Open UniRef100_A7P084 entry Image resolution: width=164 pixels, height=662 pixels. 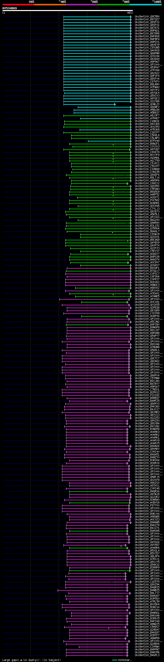click(x=147, y=70)
